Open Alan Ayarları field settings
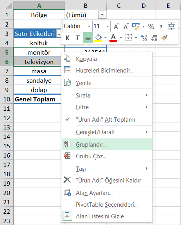 tap(107, 193)
